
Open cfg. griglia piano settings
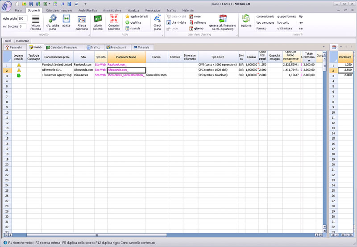coord(53,22)
